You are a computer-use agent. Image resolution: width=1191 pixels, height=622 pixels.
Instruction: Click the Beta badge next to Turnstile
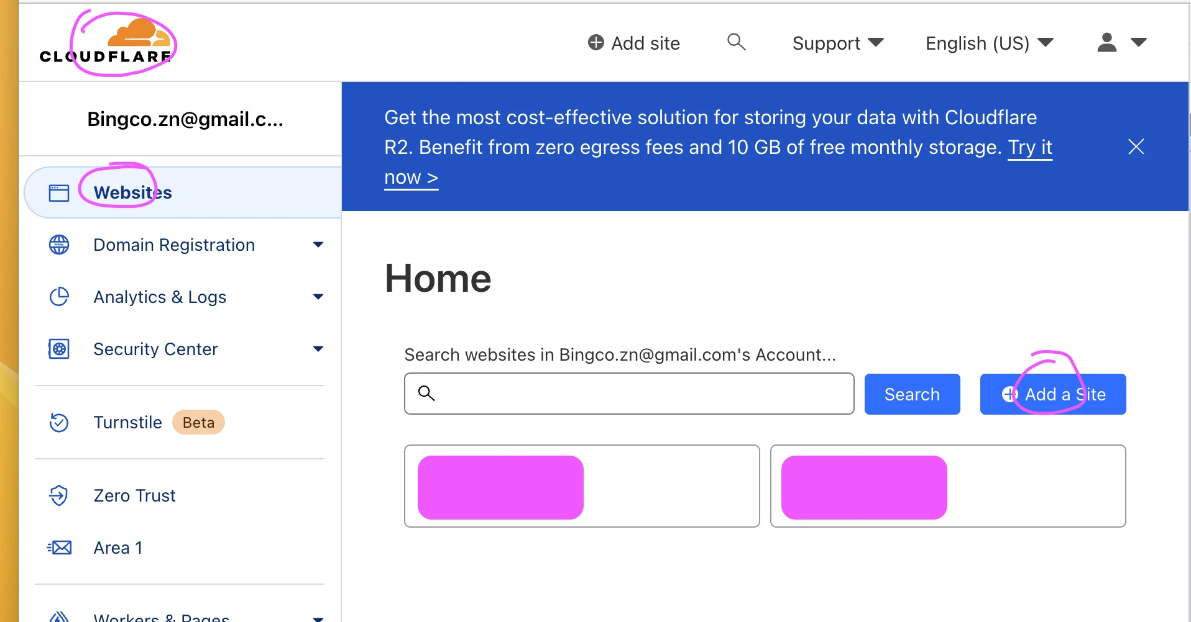(x=198, y=422)
